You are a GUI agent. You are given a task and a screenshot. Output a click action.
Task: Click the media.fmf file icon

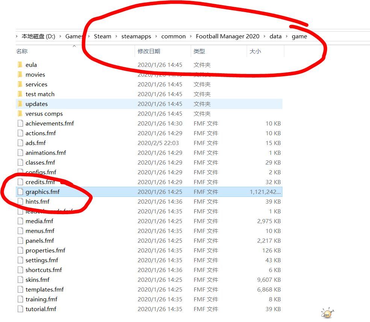coord(20,221)
